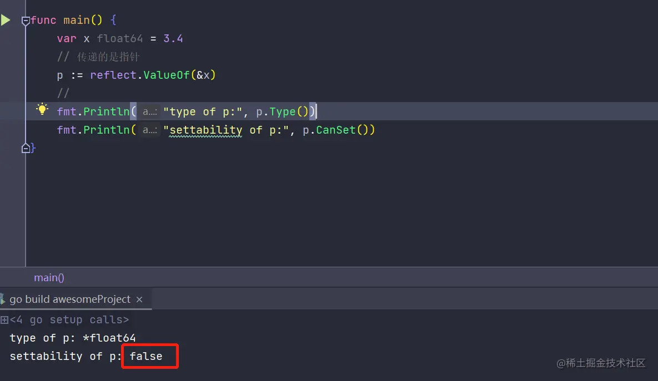
Task: Click the 'a...:' hint before "type of p:"
Action: pos(150,111)
